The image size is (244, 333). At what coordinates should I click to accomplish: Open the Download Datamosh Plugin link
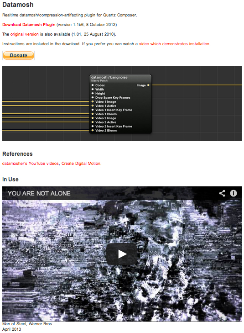point(29,25)
